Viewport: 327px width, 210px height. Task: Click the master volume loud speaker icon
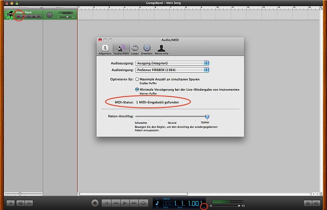(243, 206)
